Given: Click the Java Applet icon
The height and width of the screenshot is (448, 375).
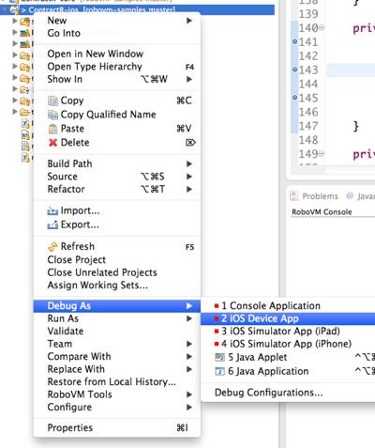Looking at the screenshot, I should [220, 357].
